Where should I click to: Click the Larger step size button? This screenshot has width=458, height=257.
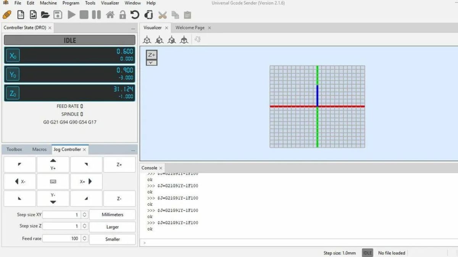(112, 227)
